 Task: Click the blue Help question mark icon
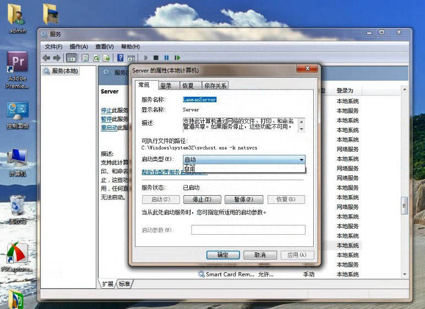click(121, 58)
